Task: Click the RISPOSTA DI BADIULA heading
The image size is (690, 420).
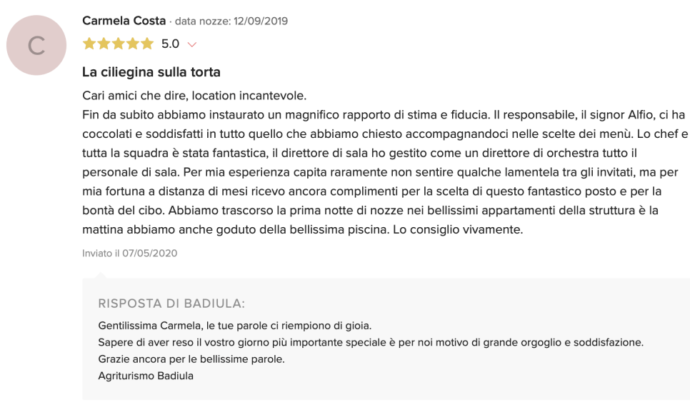Action: point(171,304)
